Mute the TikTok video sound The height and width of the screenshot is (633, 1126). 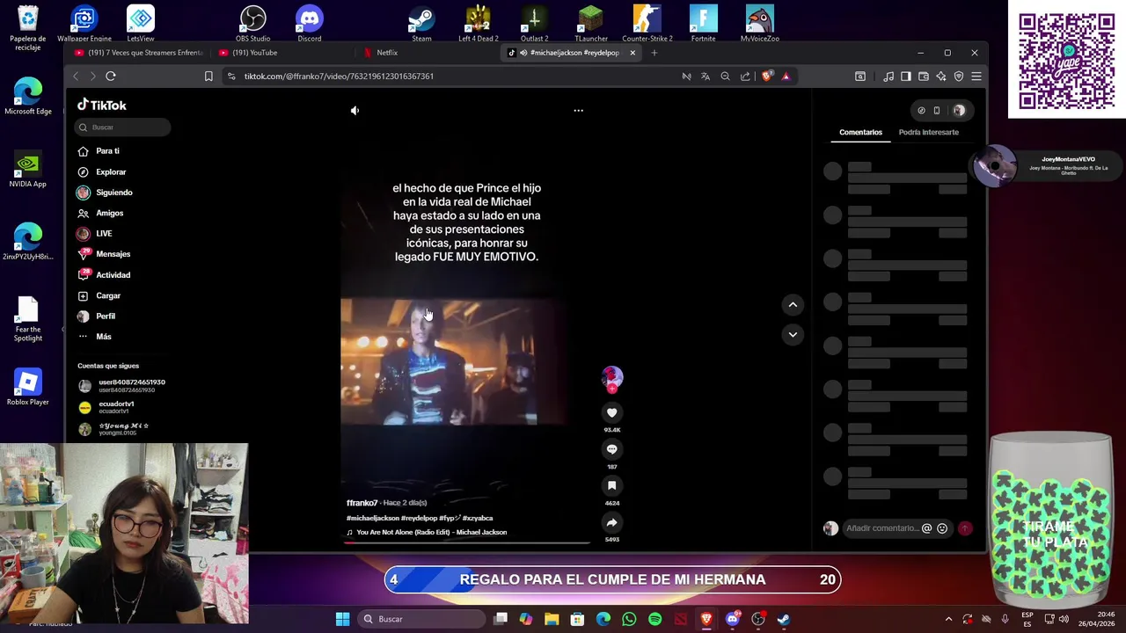355,111
